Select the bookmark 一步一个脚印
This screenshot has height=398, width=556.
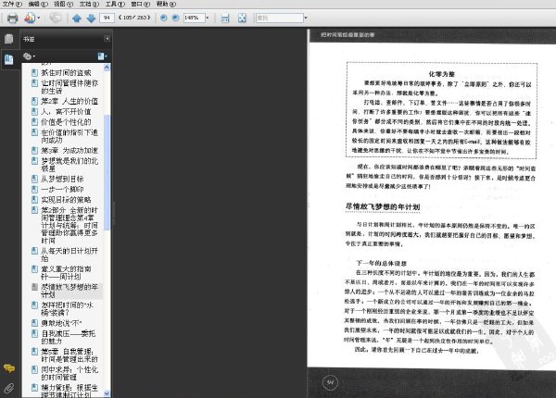62,189
